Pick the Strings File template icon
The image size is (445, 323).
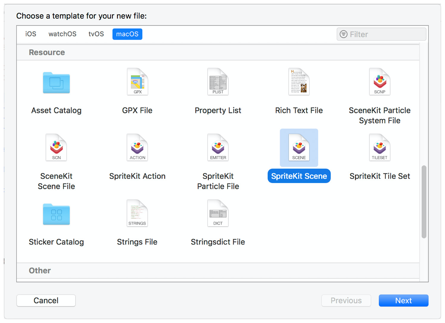pos(137,213)
